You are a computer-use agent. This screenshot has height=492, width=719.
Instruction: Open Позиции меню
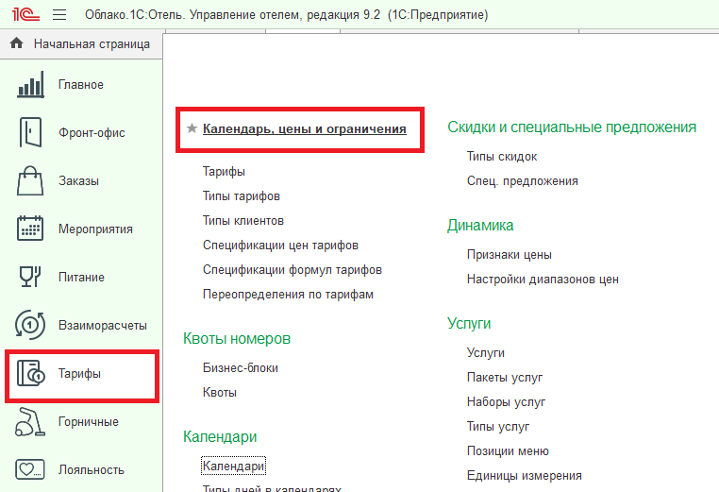pyautogui.click(x=508, y=451)
